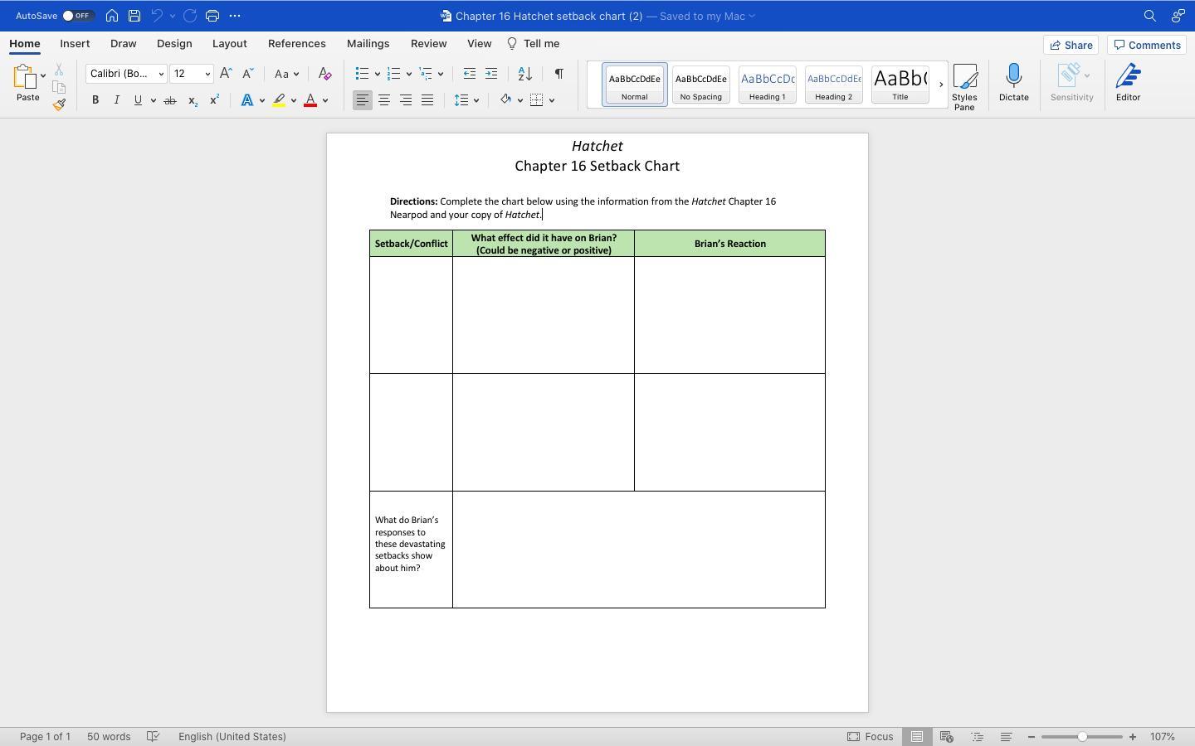Screen dimensions: 1195x746
Task: Apply the Title style
Action: 900,85
